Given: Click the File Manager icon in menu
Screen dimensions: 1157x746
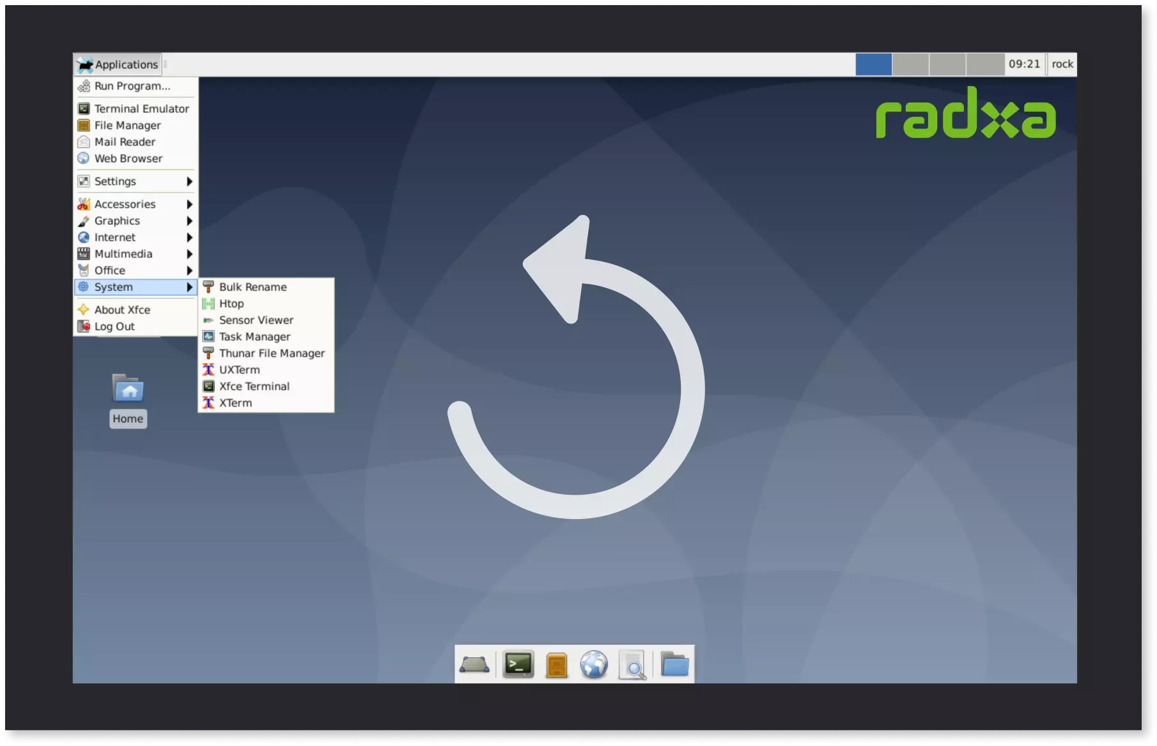Looking at the screenshot, I should click(84, 125).
